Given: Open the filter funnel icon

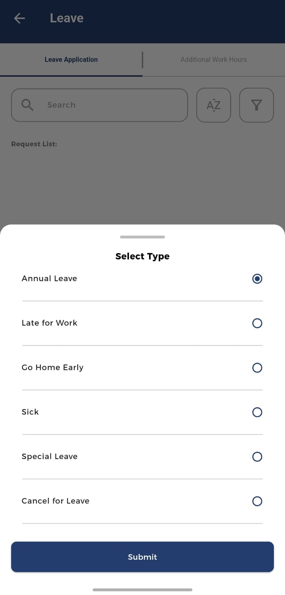Looking at the screenshot, I should [256, 105].
